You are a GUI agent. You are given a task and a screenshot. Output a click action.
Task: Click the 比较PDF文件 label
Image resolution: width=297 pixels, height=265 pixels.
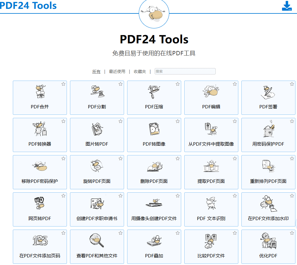pyautogui.click(x=211, y=256)
